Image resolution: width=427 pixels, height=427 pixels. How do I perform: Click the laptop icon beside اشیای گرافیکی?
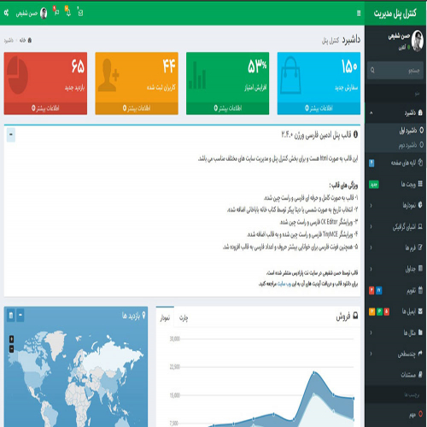420,226
